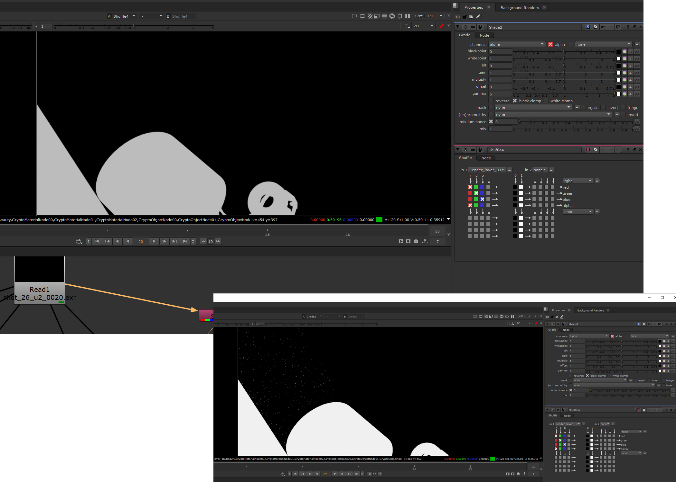Image resolution: width=676 pixels, height=482 pixels.
Task: Click Shuffle4 wrench icon in upper panel
Action: pos(480,150)
